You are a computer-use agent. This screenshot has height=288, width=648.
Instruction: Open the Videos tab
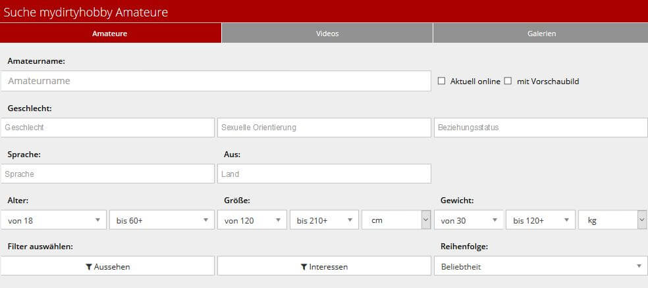pyautogui.click(x=327, y=33)
